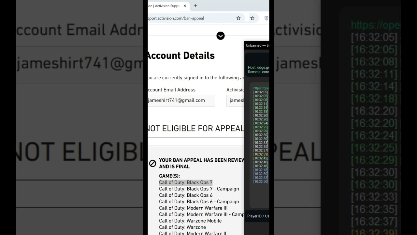Click the Host: edge line in Unbanned window
Image resolution: width=417 pixels, height=235 pixels.
click(x=259, y=68)
